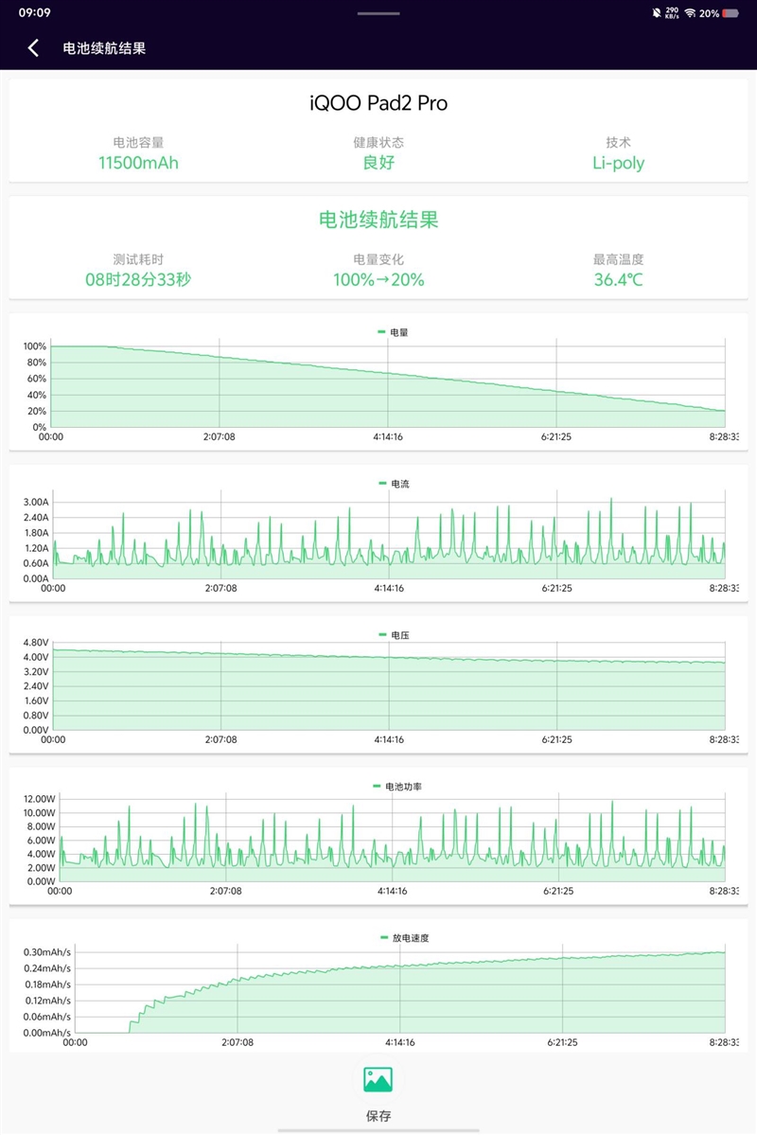Tap the 12.00W axis label on power chart
The height and width of the screenshot is (1135, 757).
pyautogui.click(x=39, y=798)
